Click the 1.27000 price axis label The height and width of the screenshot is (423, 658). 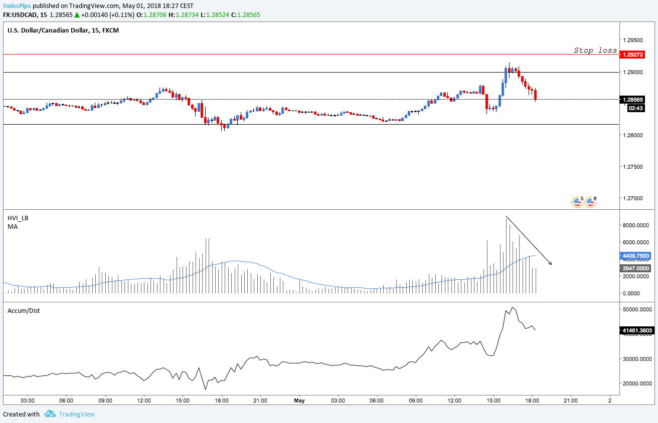click(x=632, y=198)
